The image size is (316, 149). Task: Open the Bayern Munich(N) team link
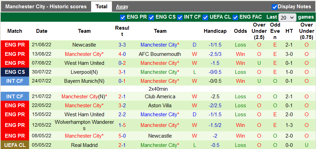[84, 81]
